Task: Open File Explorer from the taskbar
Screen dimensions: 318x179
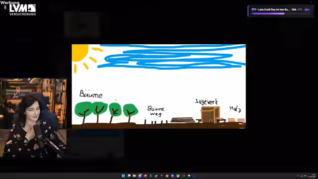Action: (x=134, y=176)
